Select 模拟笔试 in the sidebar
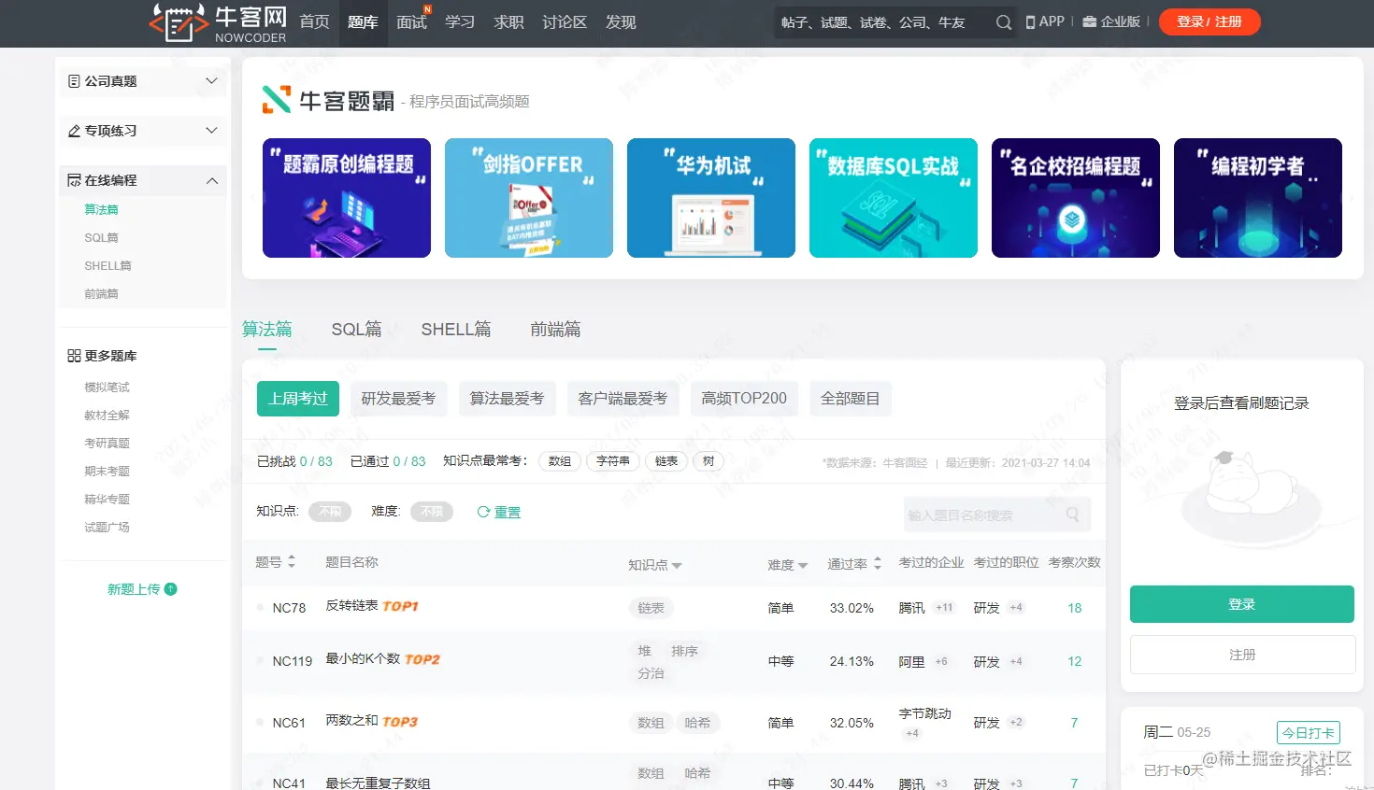The width and height of the screenshot is (1374, 790). click(107, 388)
